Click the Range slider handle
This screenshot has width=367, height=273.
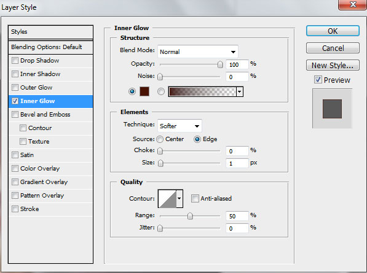(x=190, y=216)
